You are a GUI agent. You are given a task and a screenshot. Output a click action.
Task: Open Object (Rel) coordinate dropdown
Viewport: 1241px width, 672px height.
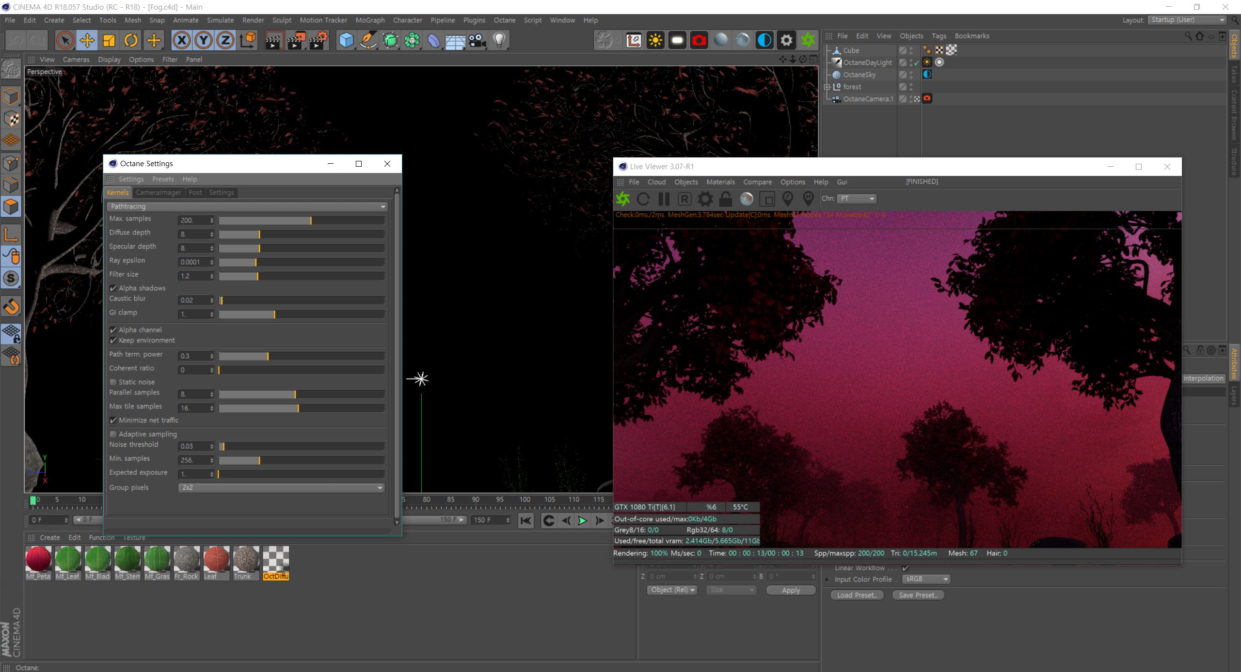click(672, 590)
